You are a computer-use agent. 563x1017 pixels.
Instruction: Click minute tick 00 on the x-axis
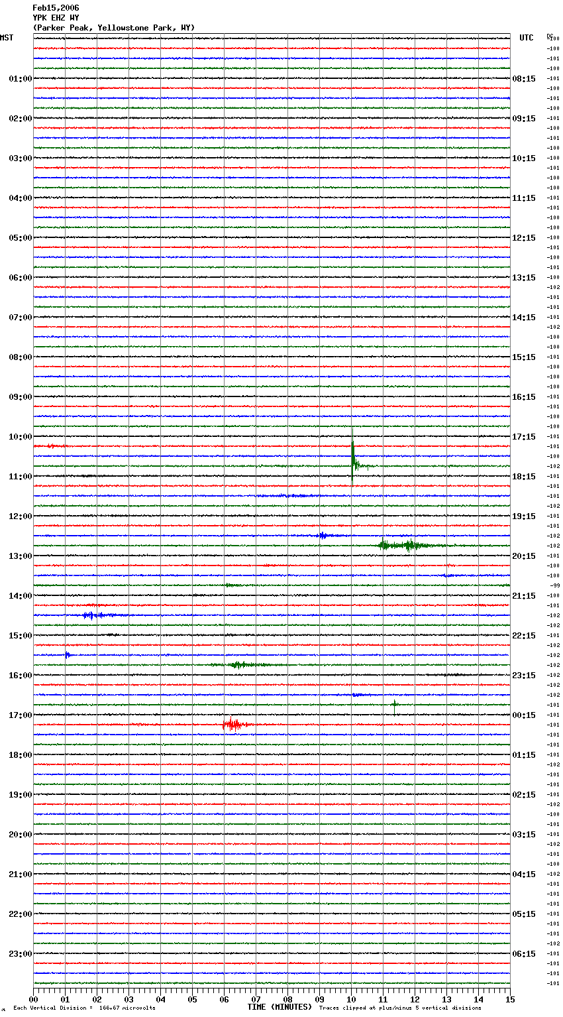(x=33, y=999)
